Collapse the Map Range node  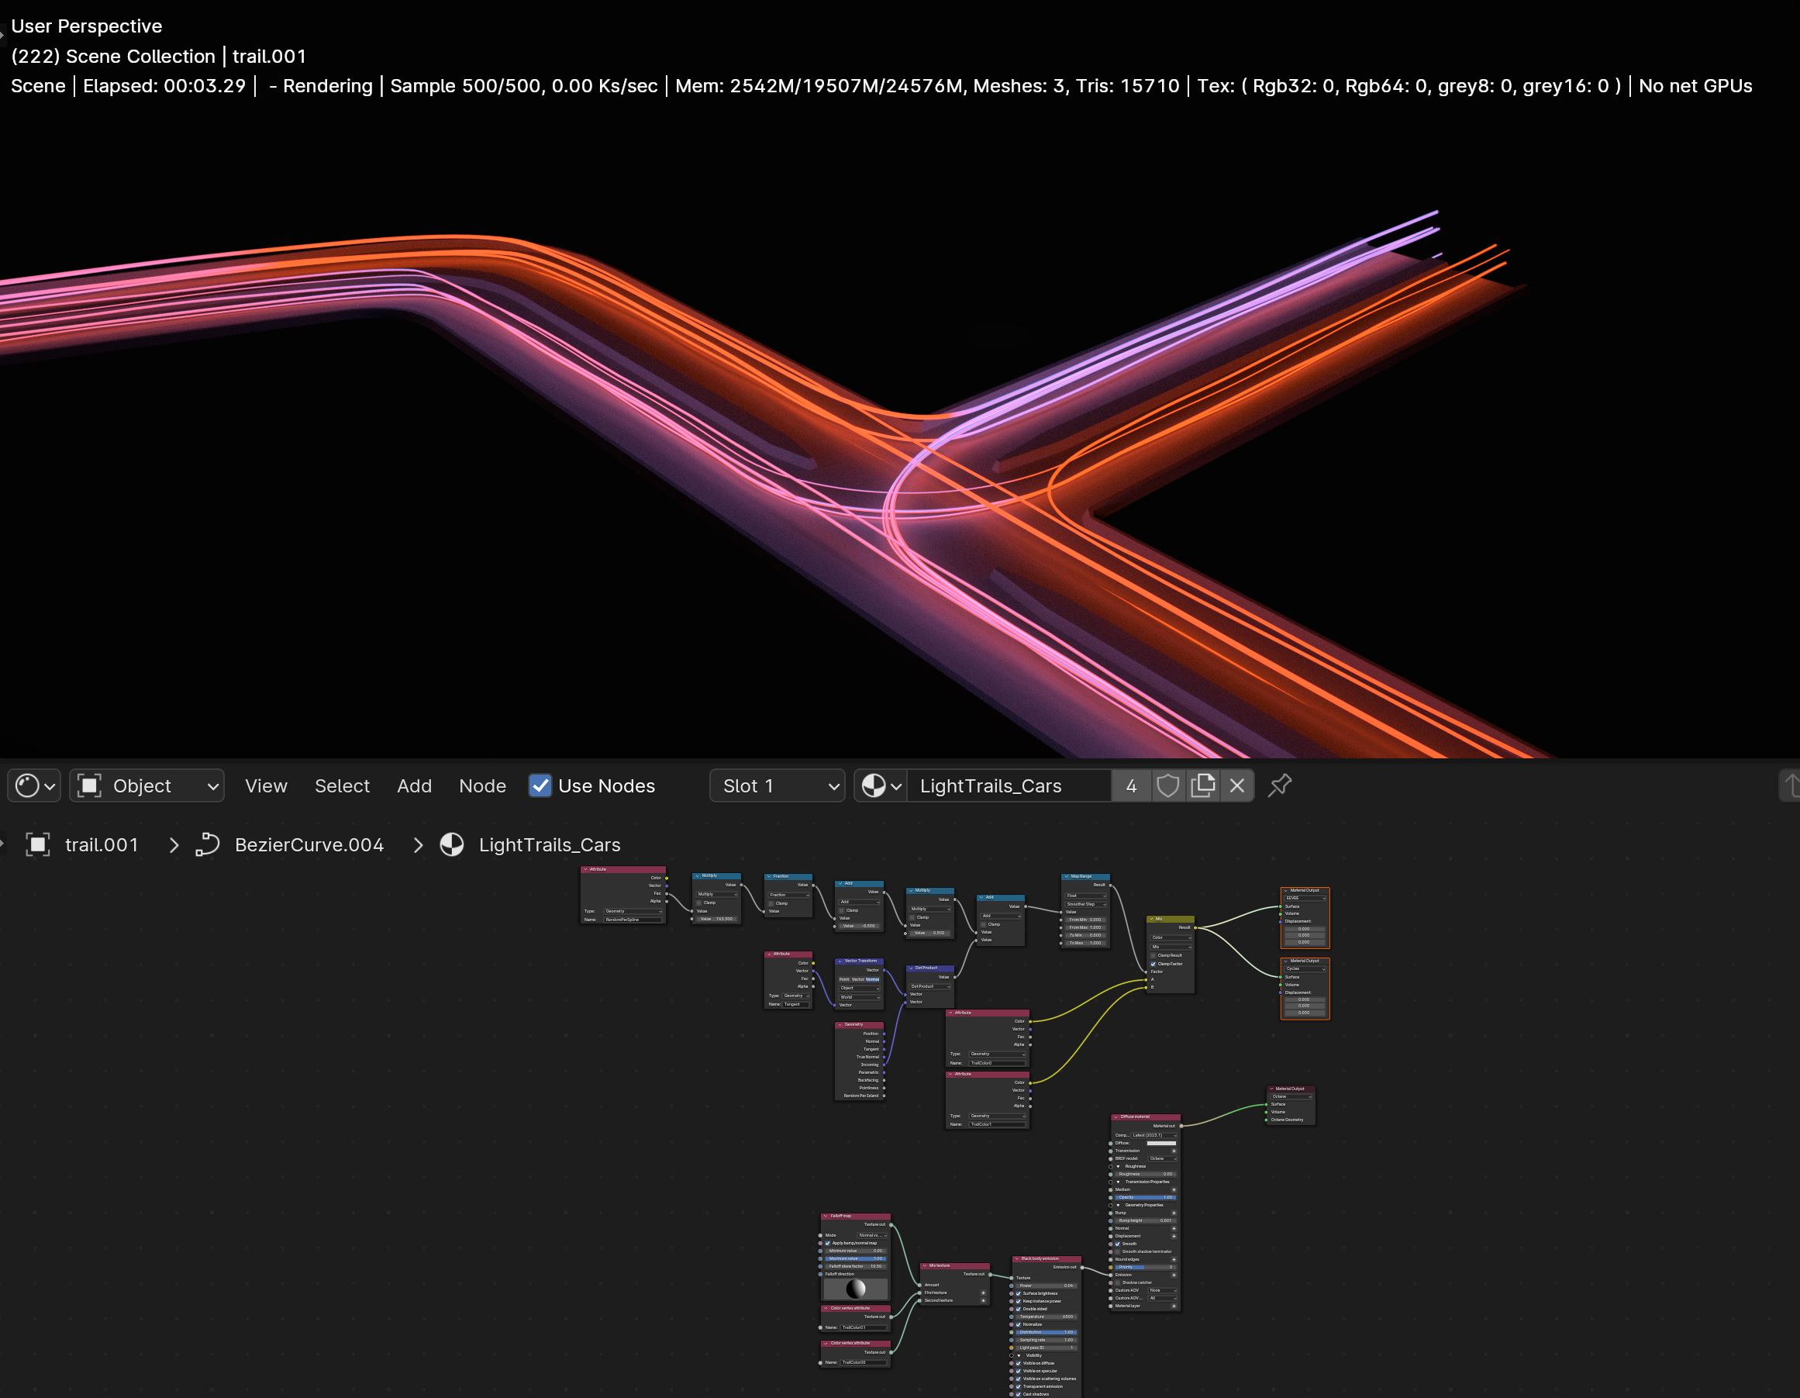point(1066,876)
